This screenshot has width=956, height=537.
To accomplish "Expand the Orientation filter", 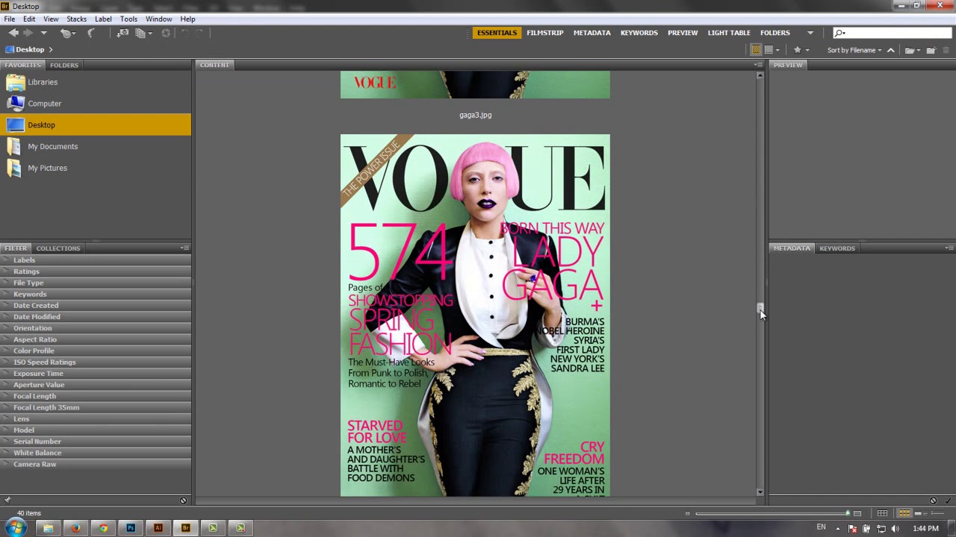I will (x=96, y=328).
